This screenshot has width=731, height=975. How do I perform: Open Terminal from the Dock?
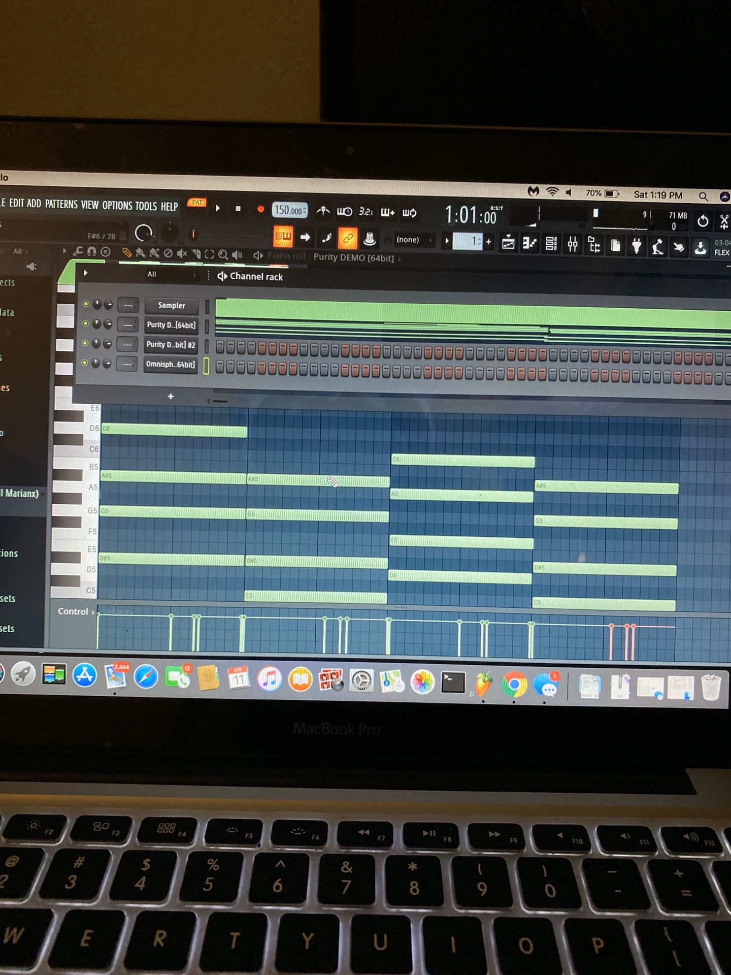click(453, 682)
